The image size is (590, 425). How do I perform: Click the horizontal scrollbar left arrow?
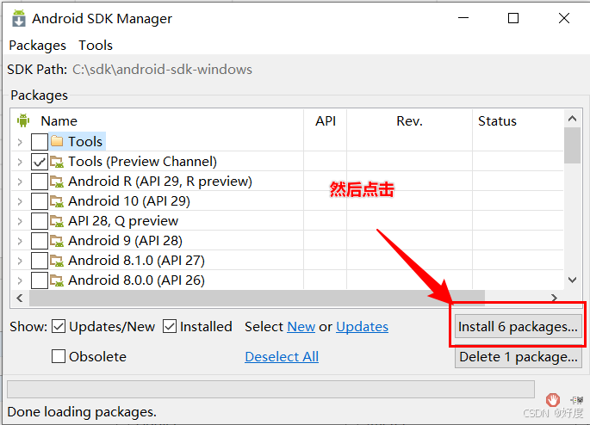coord(20,298)
